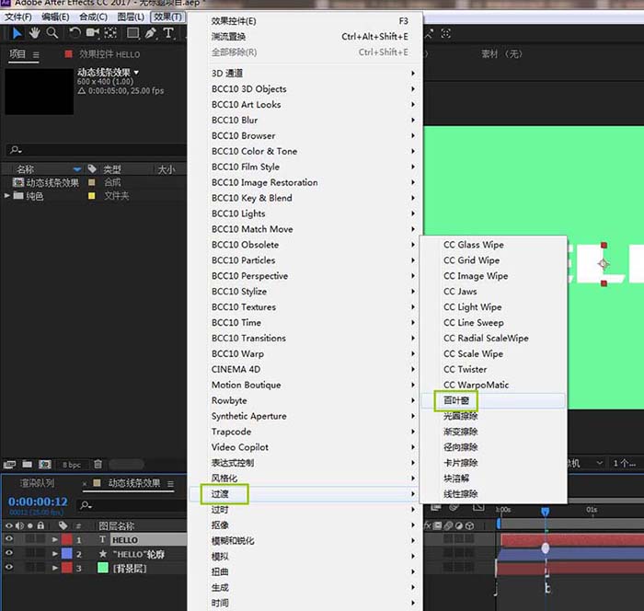644x611 pixels.
Task: Select the Unified Camera tool
Action: point(92,33)
